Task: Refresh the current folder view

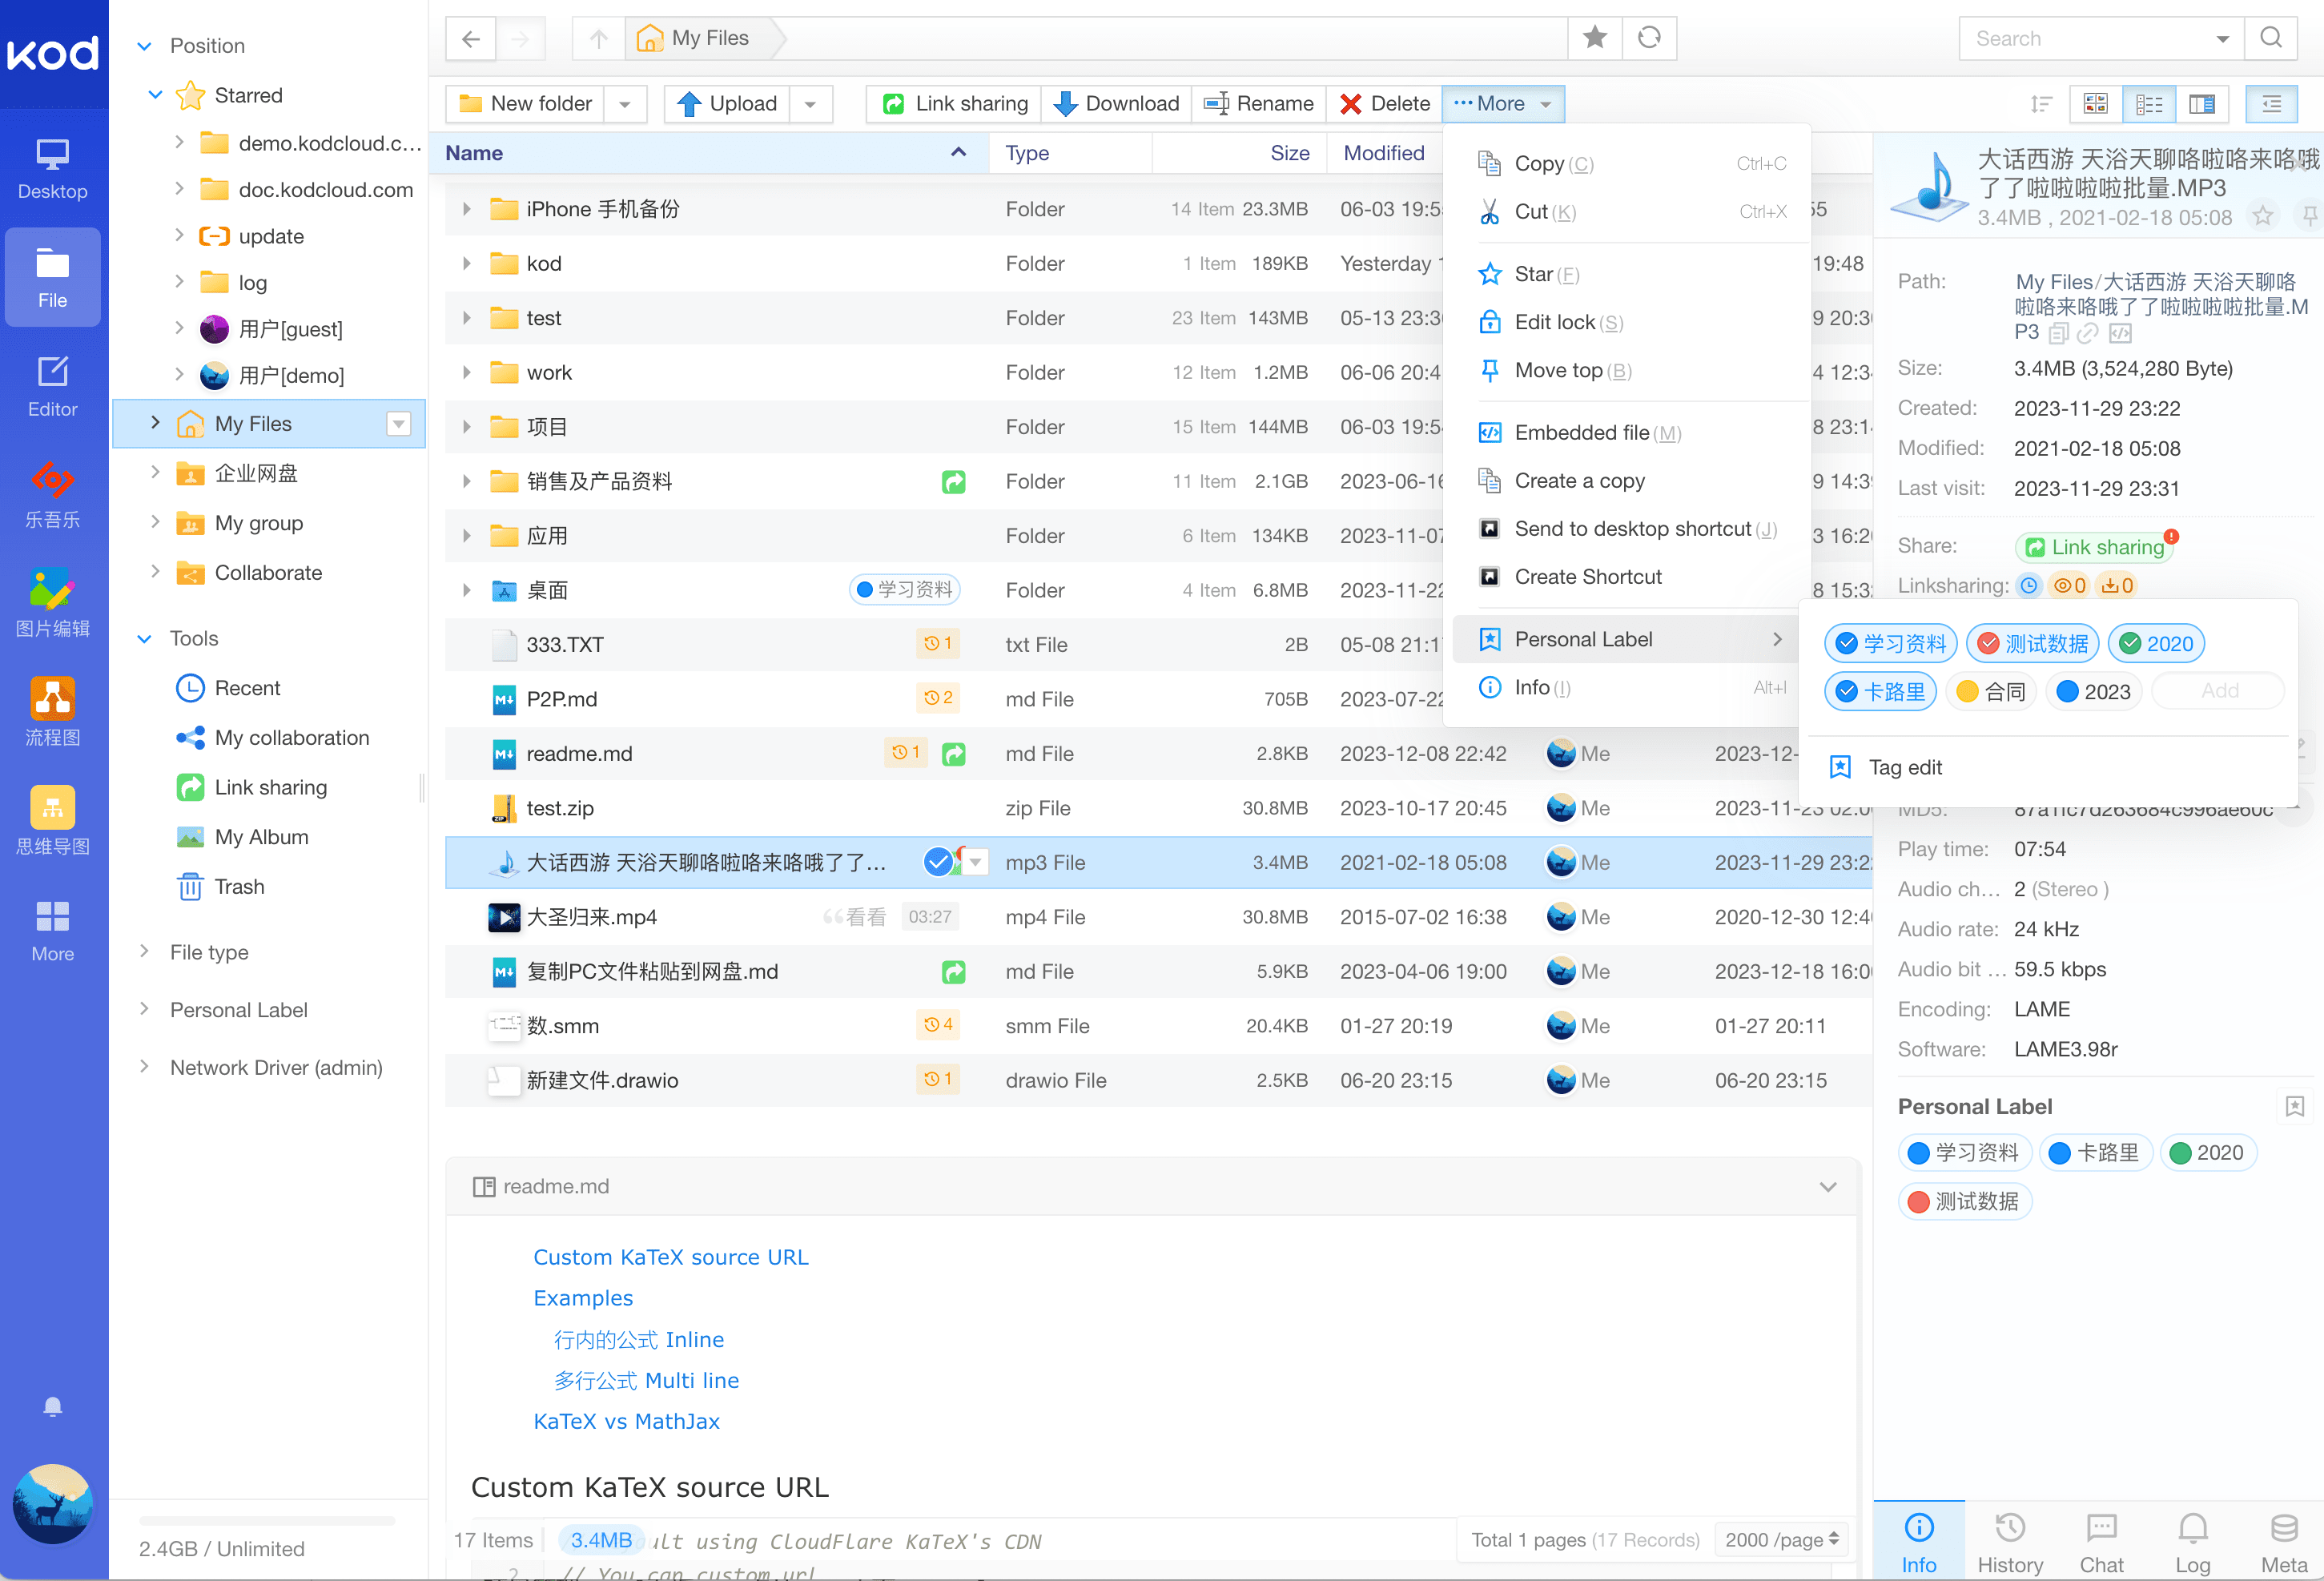Action: coord(1649,38)
